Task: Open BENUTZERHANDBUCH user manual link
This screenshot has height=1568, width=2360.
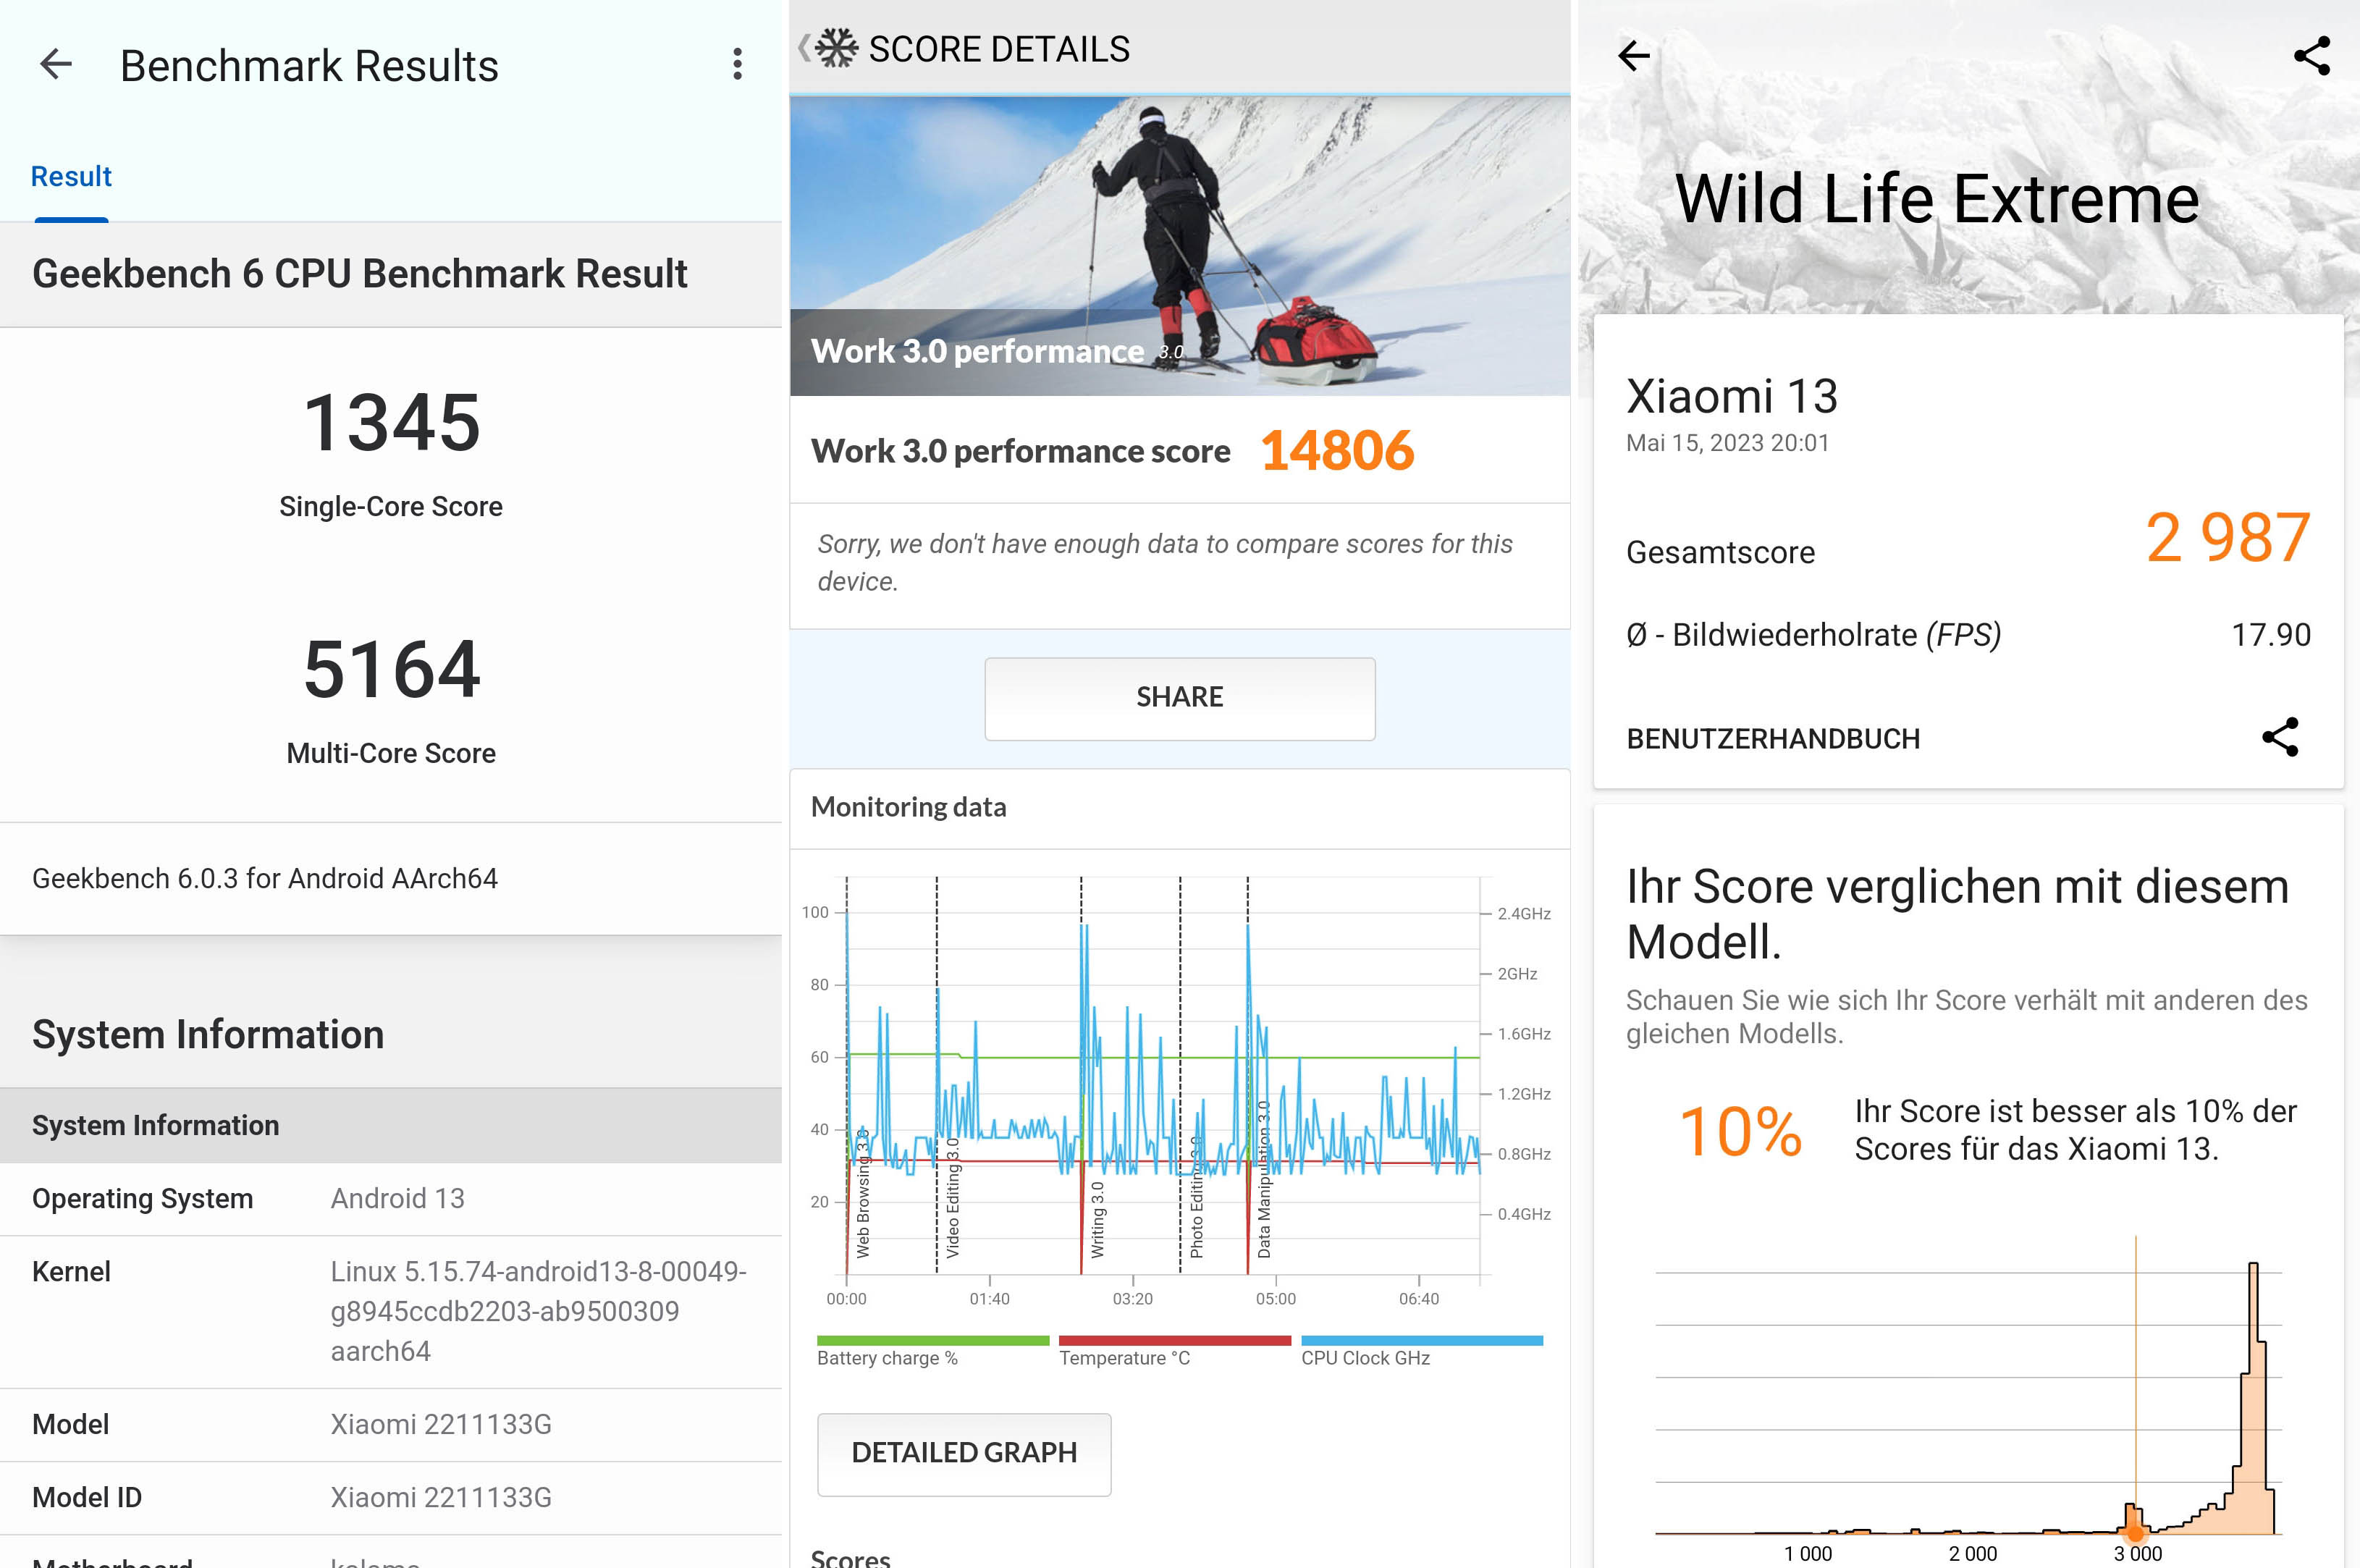Action: [x=1773, y=739]
